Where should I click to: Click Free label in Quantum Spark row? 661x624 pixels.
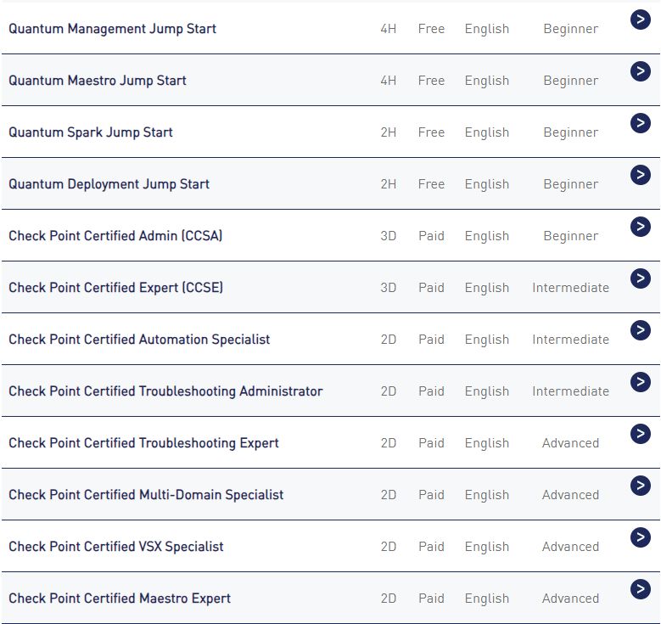tap(431, 132)
